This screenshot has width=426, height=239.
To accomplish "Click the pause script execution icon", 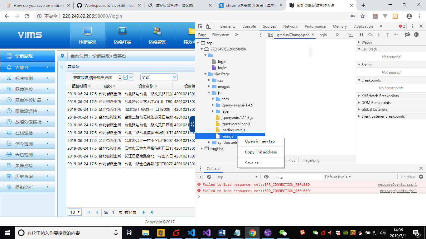I will 361,35.
